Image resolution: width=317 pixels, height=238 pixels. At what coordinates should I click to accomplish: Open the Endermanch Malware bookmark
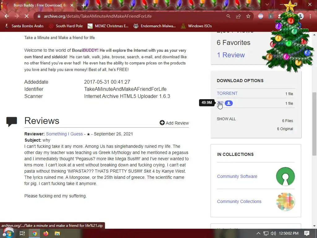click(x=154, y=26)
